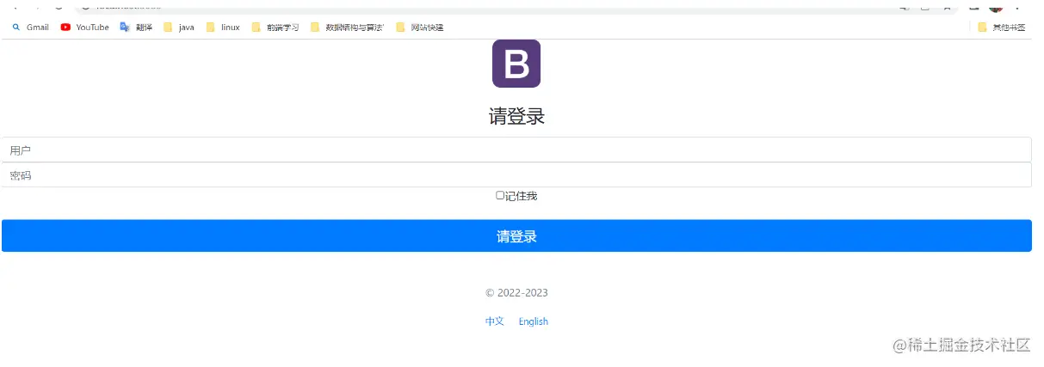Focus the 密码 password field
This screenshot has height=367, width=1044.
(516, 175)
